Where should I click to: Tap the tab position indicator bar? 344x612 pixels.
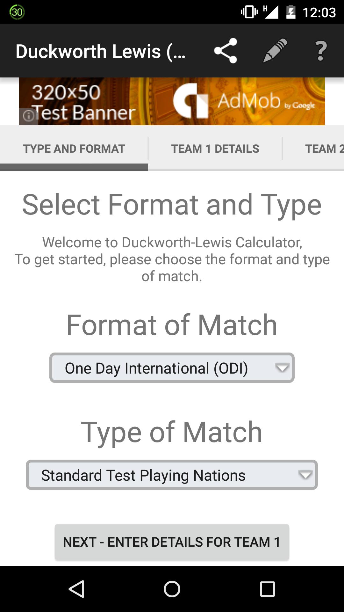74,167
